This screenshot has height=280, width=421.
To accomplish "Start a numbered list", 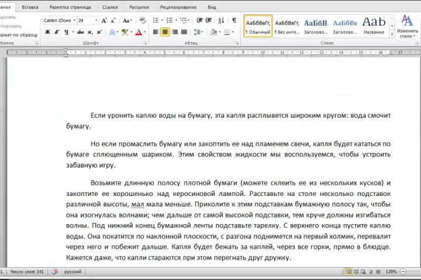I will (x=170, y=20).
